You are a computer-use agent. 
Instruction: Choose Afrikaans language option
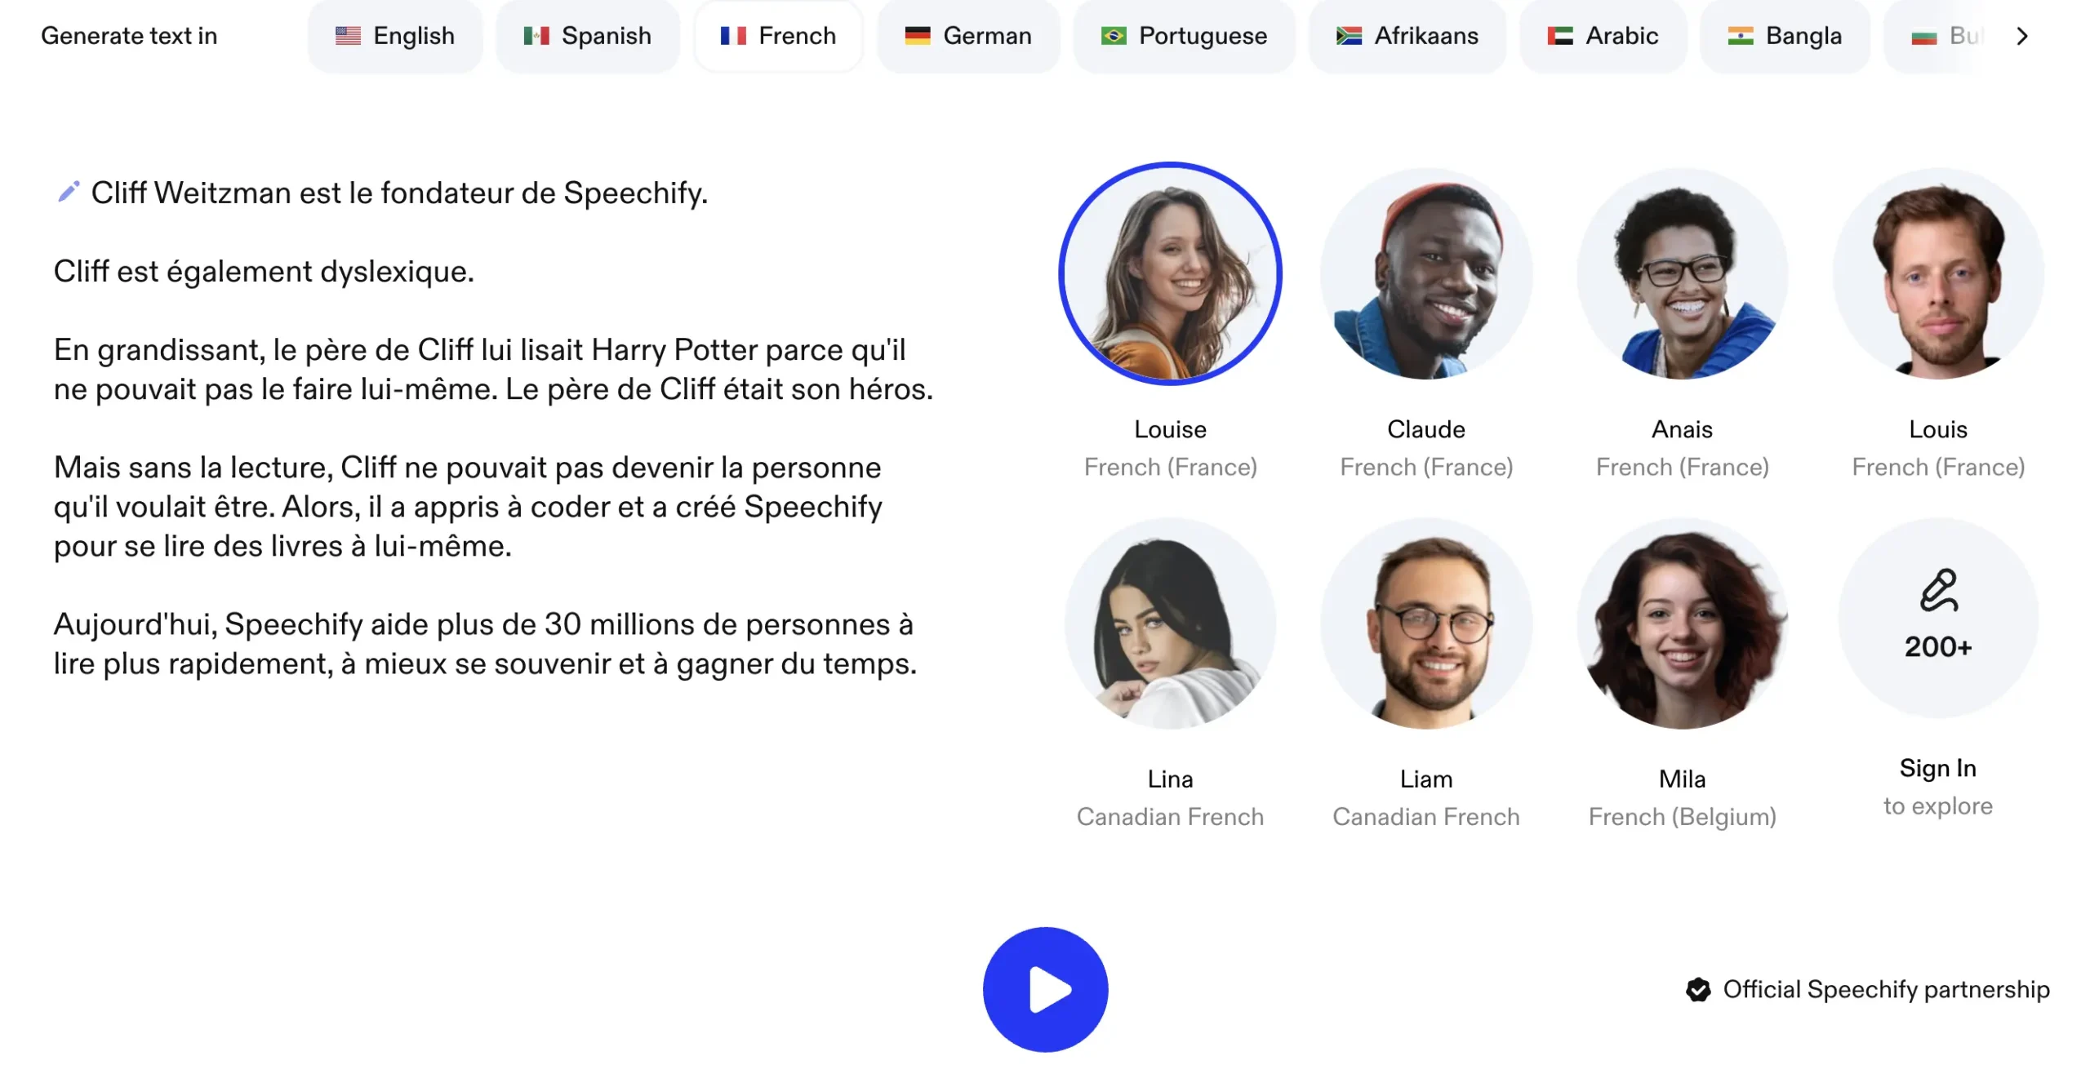click(1407, 36)
